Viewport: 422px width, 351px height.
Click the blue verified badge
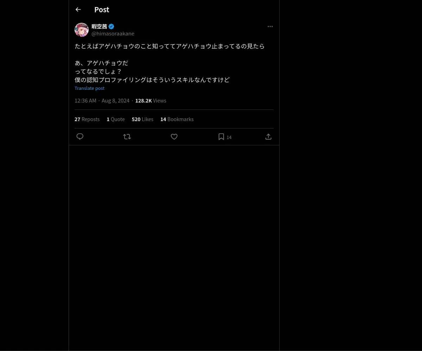tap(111, 26)
